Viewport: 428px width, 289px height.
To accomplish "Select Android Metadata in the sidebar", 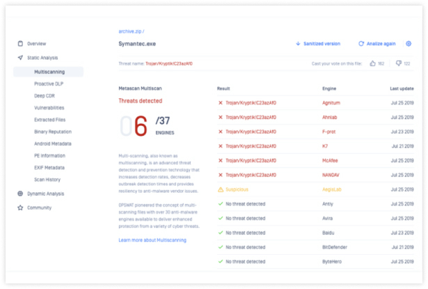I will coord(53,143).
